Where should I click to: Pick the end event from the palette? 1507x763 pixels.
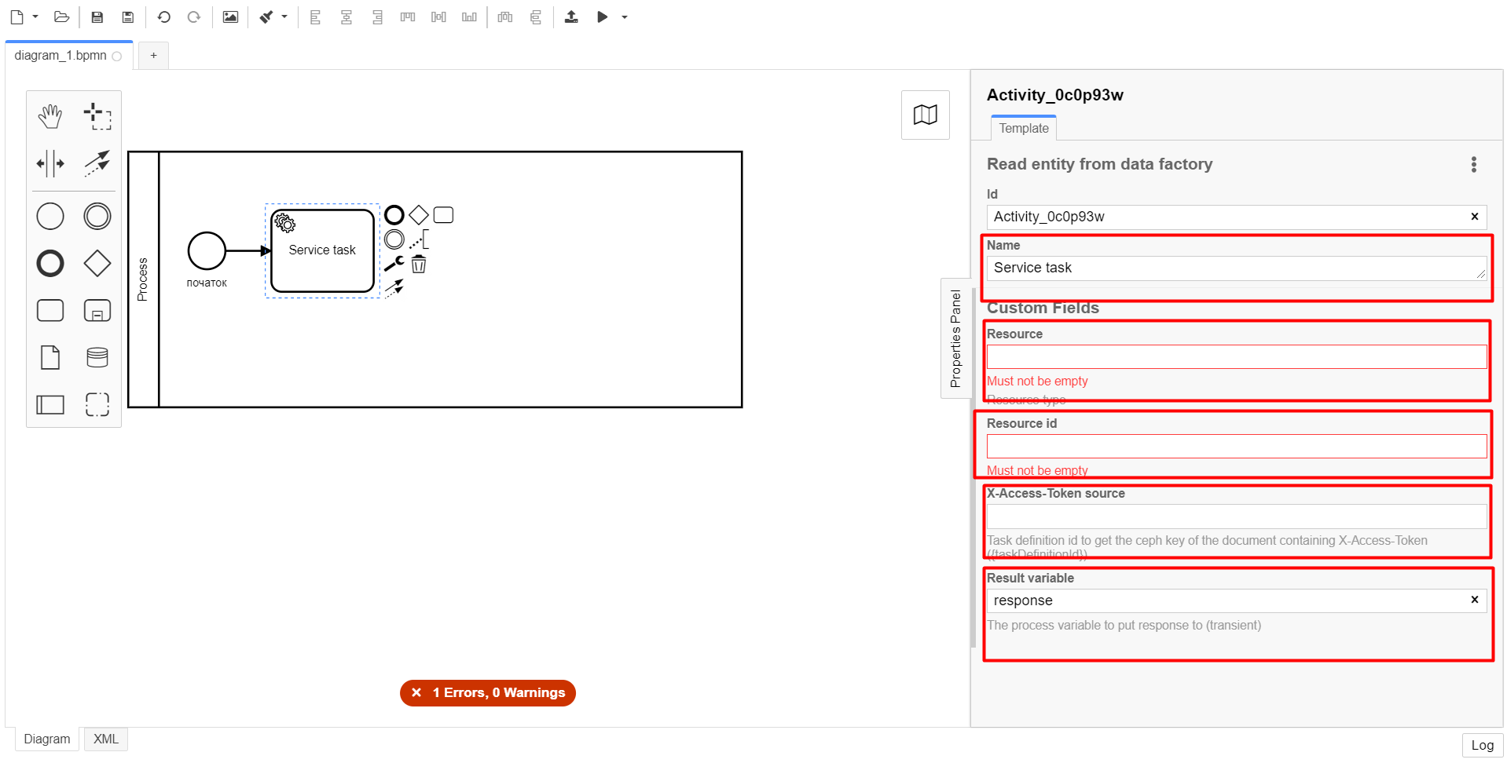[50, 263]
